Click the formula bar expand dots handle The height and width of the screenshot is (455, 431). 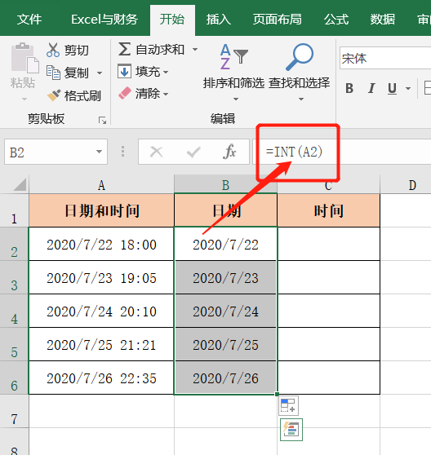point(123,152)
